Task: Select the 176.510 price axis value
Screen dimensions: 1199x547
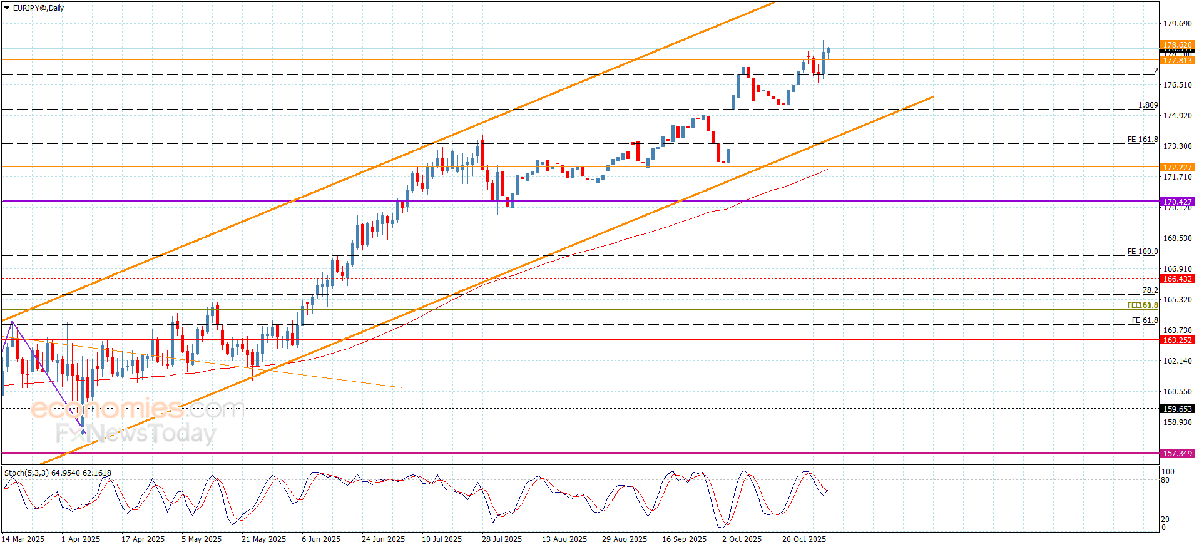Action: (x=1178, y=85)
